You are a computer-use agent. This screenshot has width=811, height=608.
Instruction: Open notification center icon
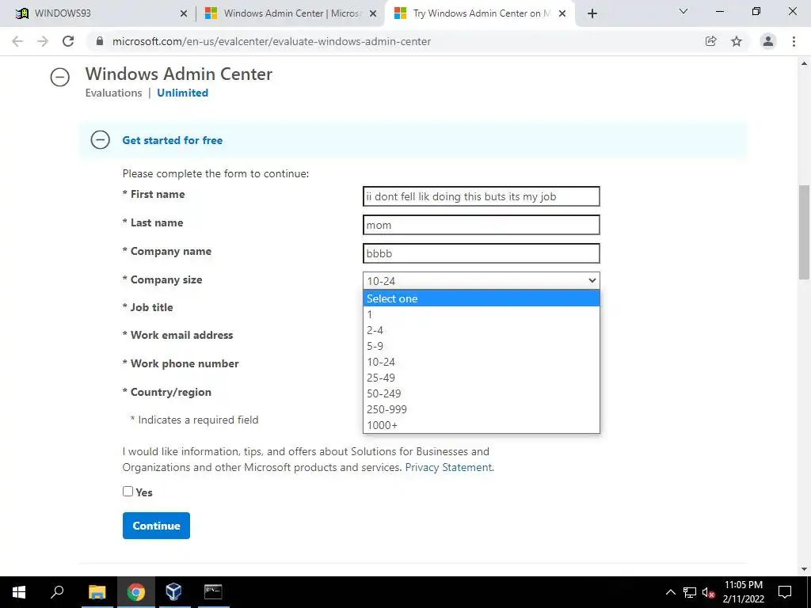(785, 592)
